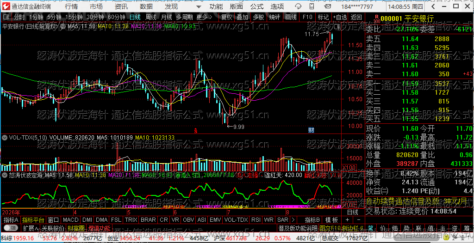Select the 值 value tab icon
The width and height of the screenshot is (474, 243).
430,228
